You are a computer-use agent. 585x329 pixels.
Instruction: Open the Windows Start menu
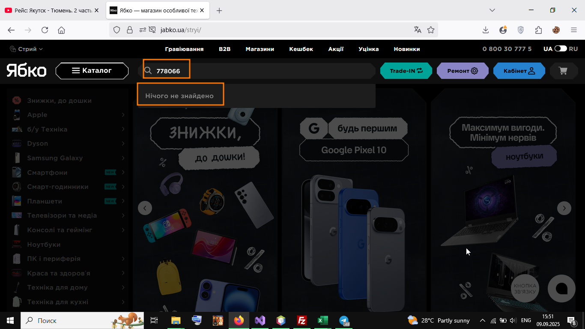click(x=10, y=320)
